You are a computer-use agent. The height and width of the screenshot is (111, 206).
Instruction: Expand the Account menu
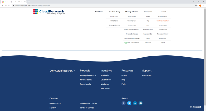click(x=163, y=12)
